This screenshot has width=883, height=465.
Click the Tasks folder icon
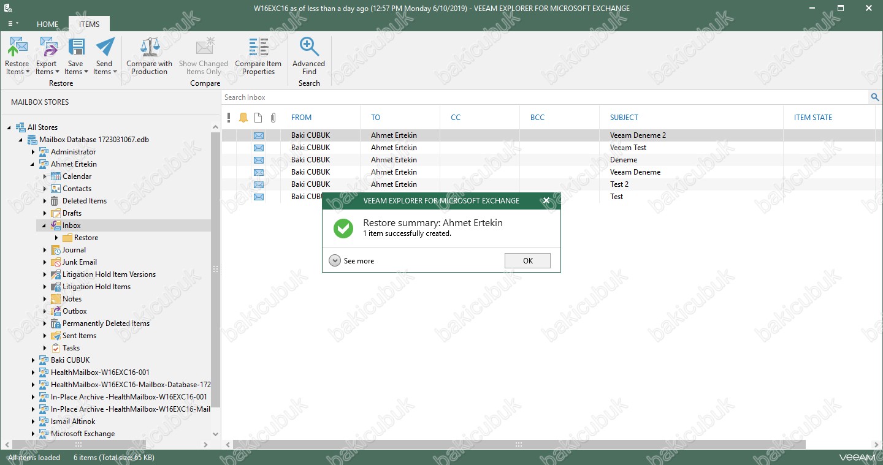pos(56,348)
